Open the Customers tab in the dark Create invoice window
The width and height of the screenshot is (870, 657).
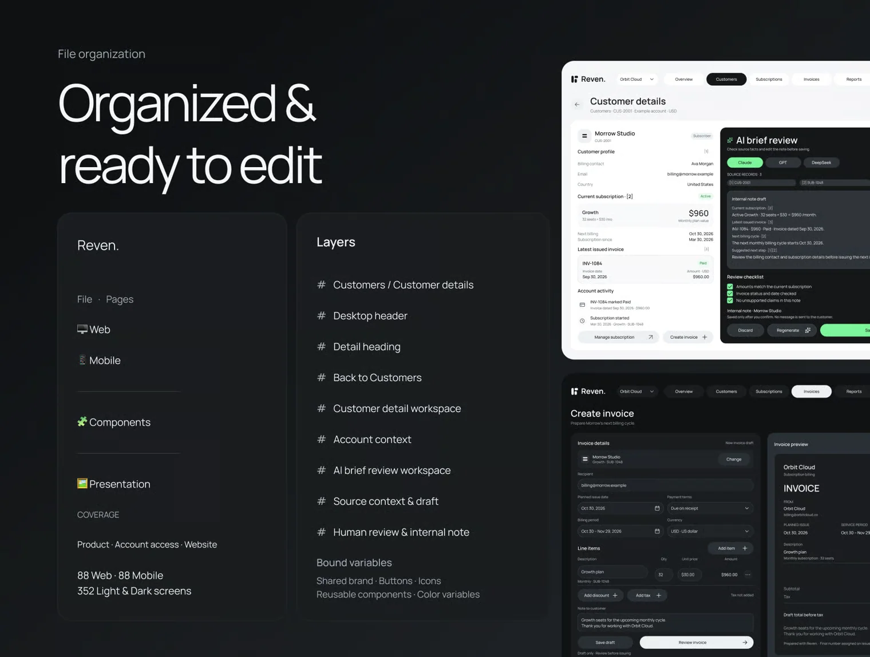[726, 391]
